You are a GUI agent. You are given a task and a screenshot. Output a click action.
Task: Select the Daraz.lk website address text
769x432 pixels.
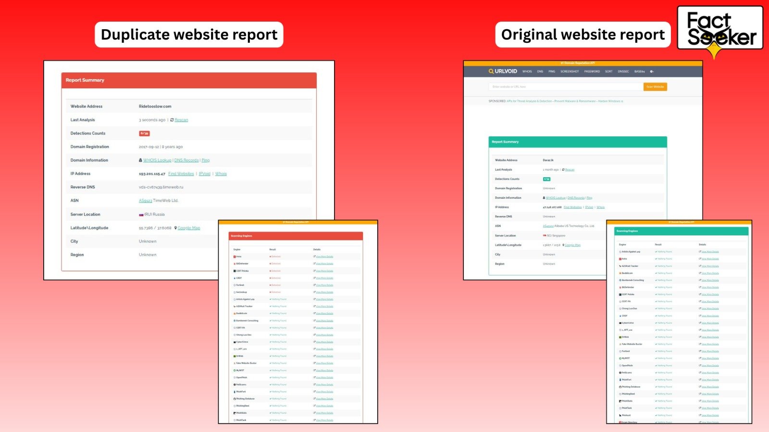coord(548,160)
